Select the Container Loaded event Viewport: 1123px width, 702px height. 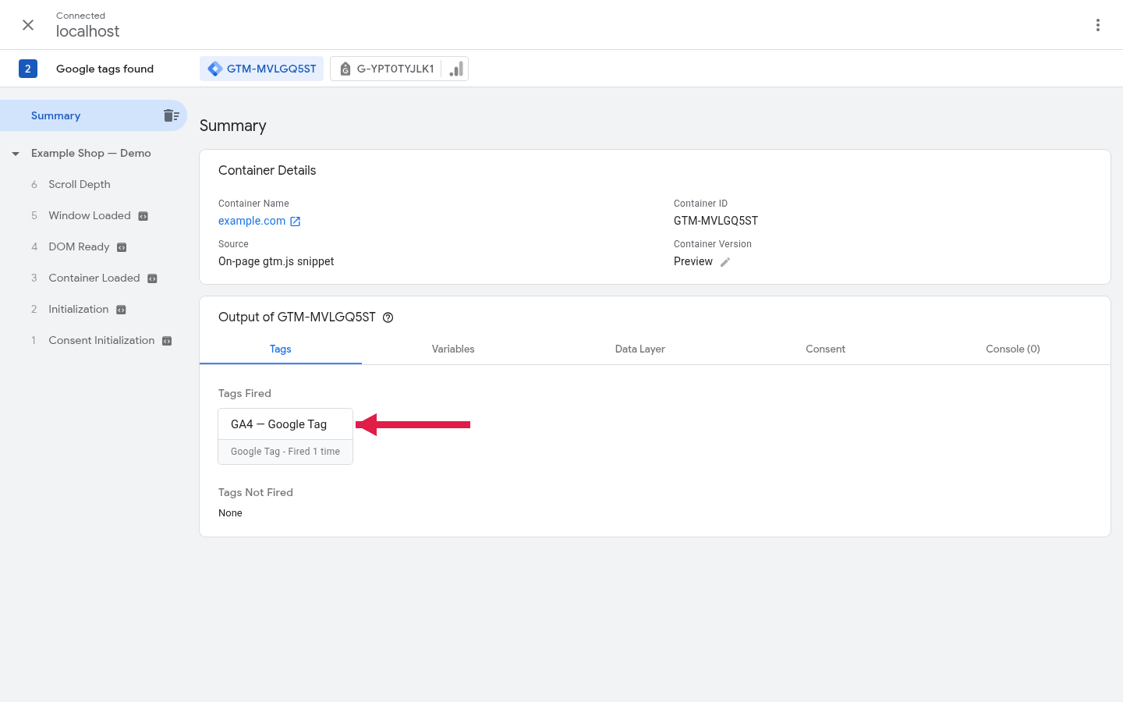(x=94, y=278)
